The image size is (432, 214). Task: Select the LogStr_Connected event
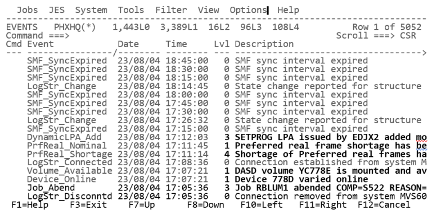[70, 162]
